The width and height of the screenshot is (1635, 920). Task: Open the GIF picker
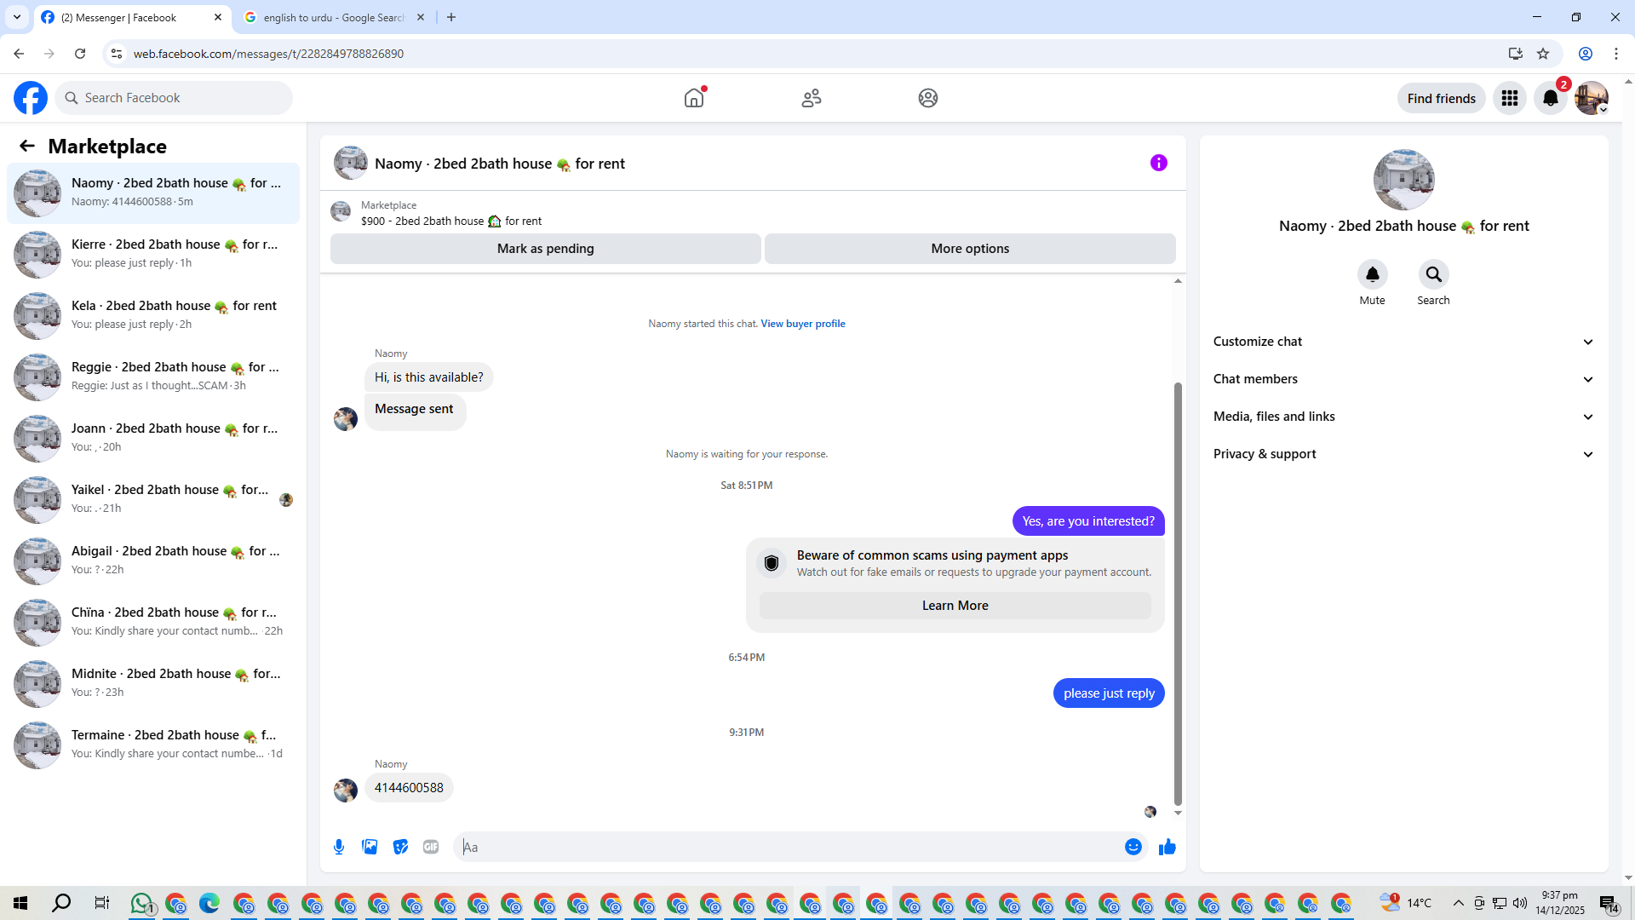[x=431, y=847]
